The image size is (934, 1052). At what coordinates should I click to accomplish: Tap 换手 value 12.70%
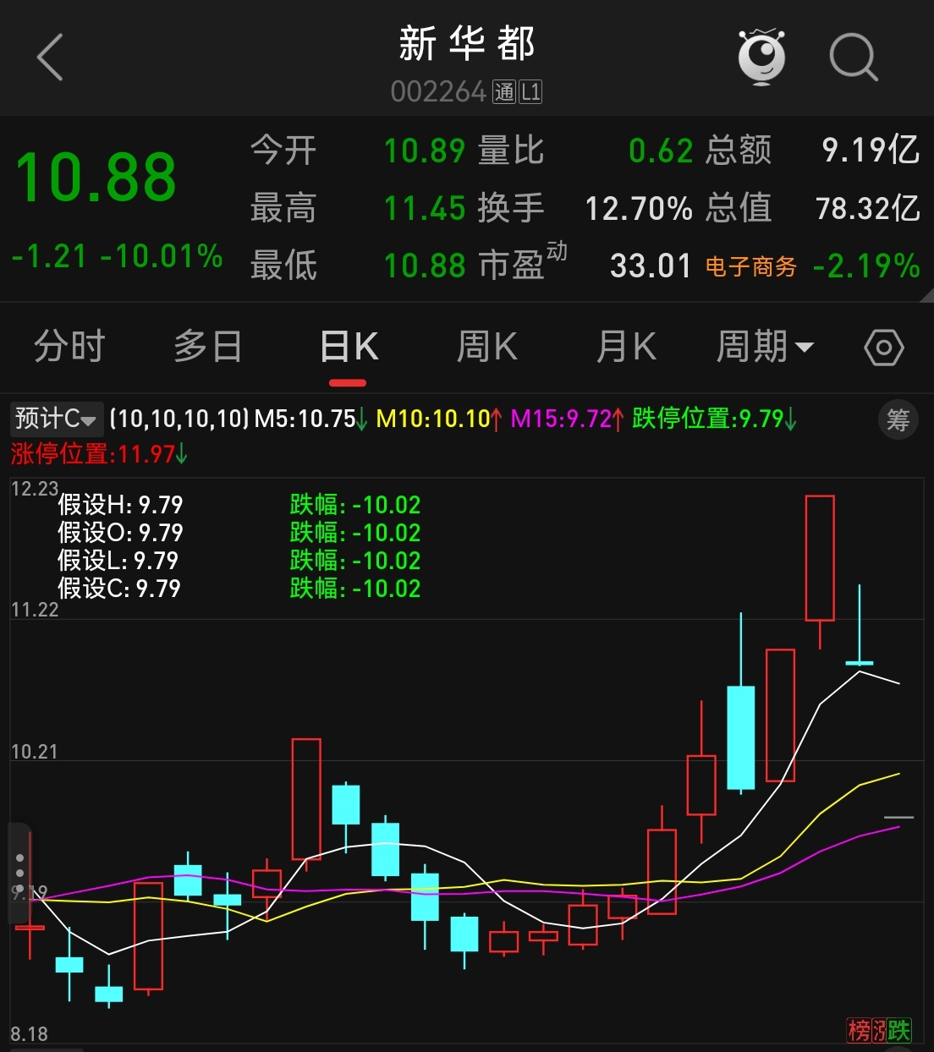tap(639, 208)
